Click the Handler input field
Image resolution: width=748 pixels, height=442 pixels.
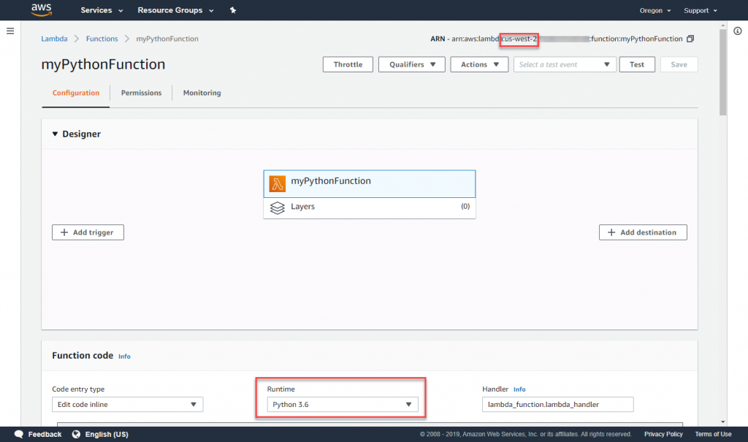[557, 403]
